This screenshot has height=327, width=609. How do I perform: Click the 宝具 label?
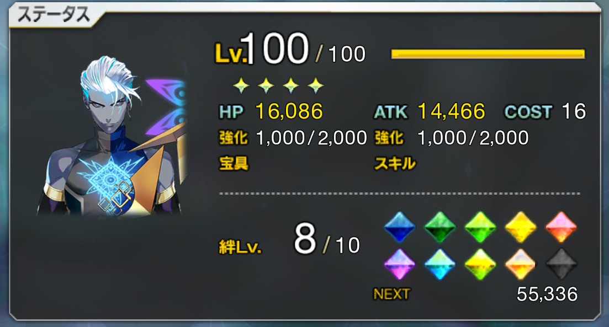234,163
